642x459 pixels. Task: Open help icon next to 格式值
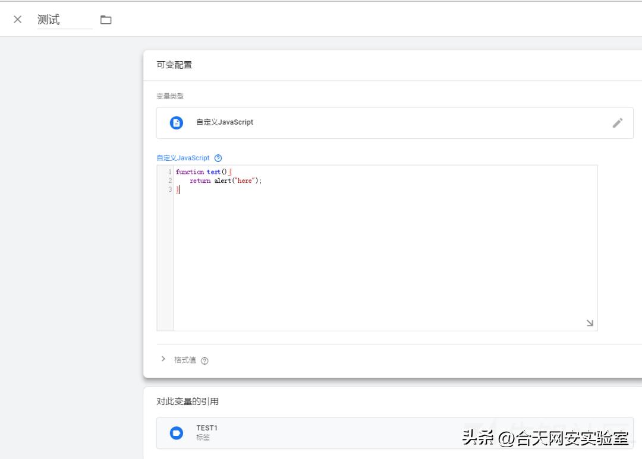[204, 359]
